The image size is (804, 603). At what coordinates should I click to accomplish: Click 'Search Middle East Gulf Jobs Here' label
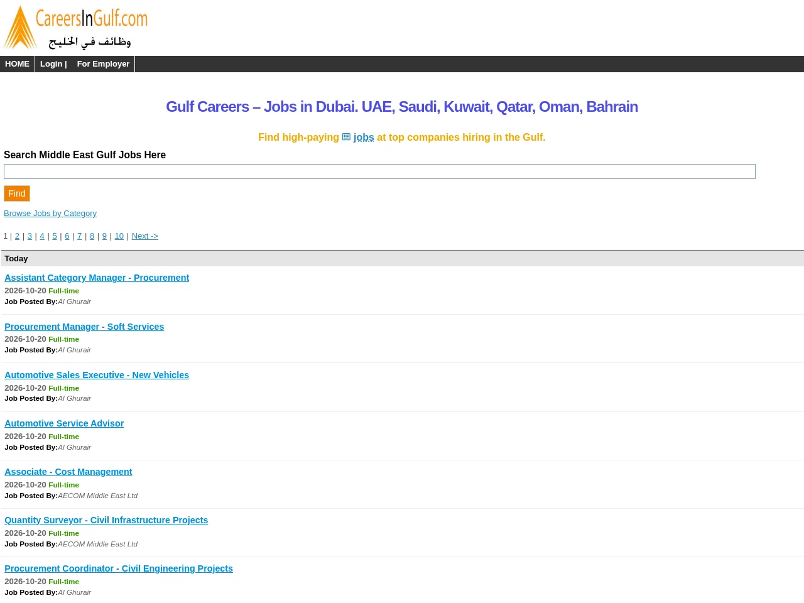pyautogui.click(x=85, y=155)
